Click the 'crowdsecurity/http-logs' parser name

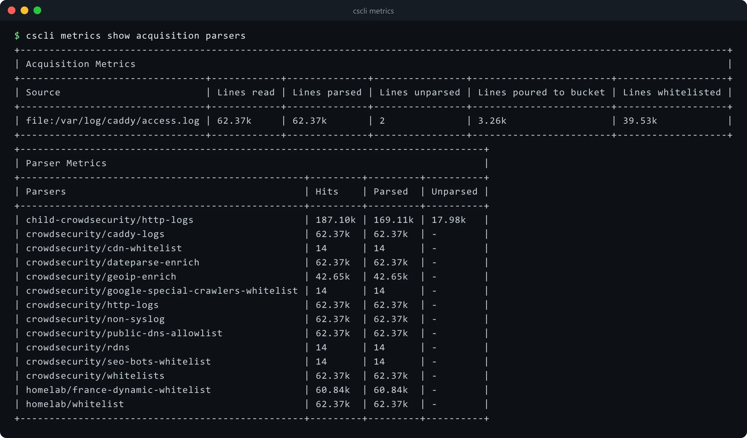point(92,305)
